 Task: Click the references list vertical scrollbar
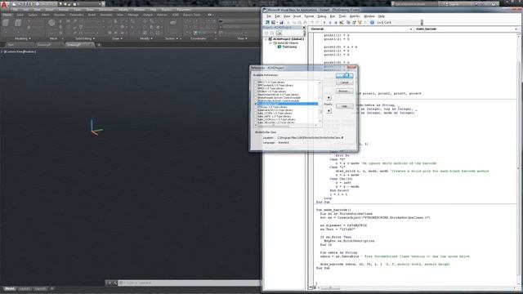click(320, 102)
